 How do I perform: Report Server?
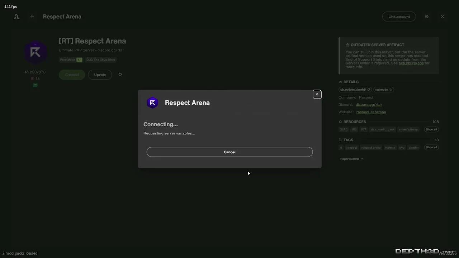(x=352, y=159)
